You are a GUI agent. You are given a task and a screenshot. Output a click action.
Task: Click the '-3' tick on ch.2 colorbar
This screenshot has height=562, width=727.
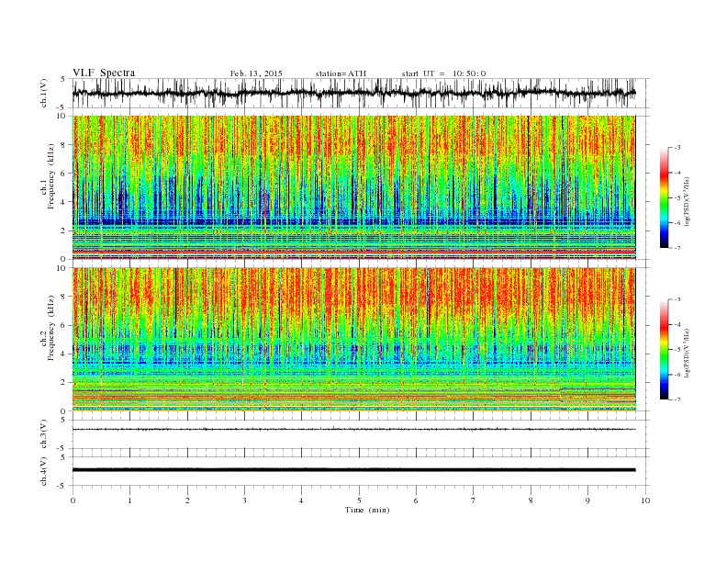tap(677, 300)
